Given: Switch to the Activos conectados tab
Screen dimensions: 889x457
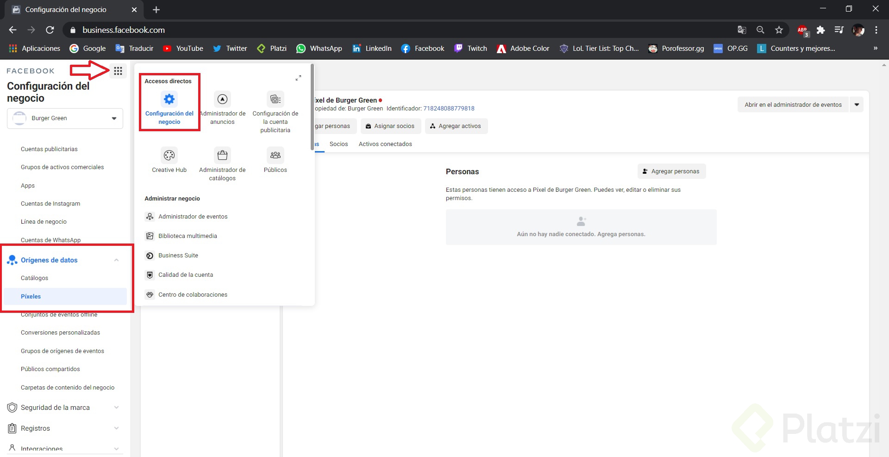Looking at the screenshot, I should [385, 144].
